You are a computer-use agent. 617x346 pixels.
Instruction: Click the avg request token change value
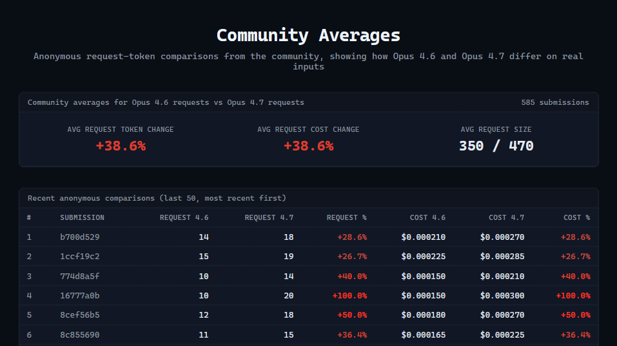click(121, 146)
